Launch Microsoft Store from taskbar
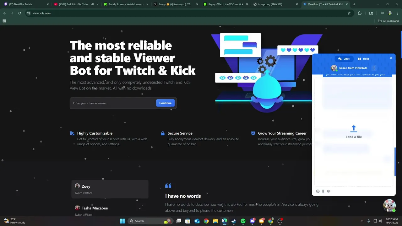The height and width of the screenshot is (226, 402). click(188, 221)
